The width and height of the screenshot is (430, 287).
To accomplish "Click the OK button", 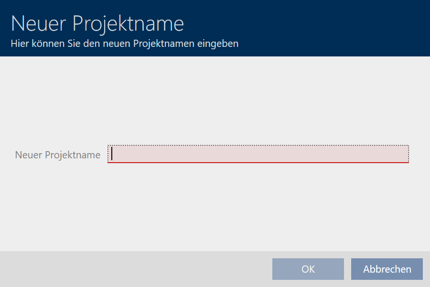I will 308,269.
